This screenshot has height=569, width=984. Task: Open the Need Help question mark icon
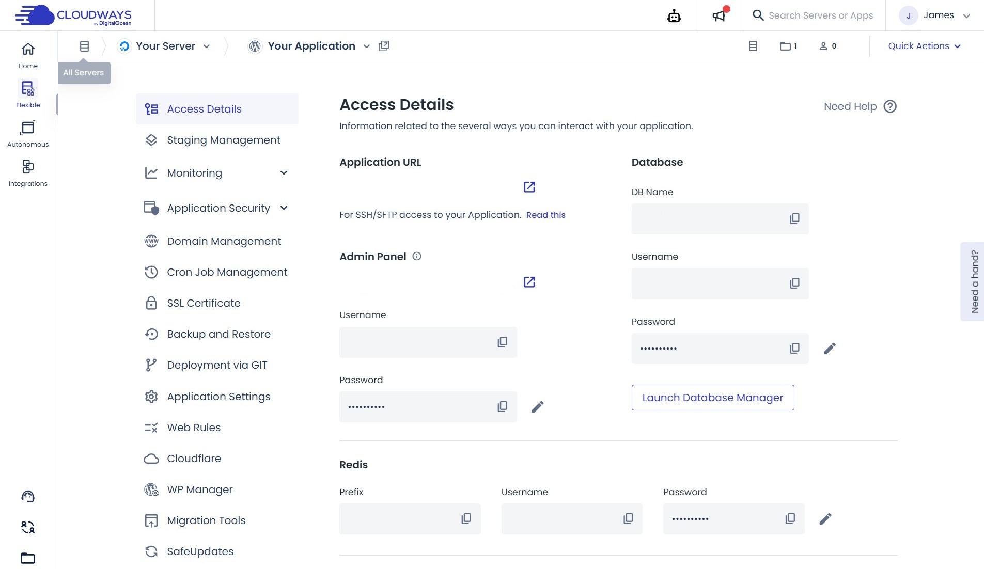(889, 106)
